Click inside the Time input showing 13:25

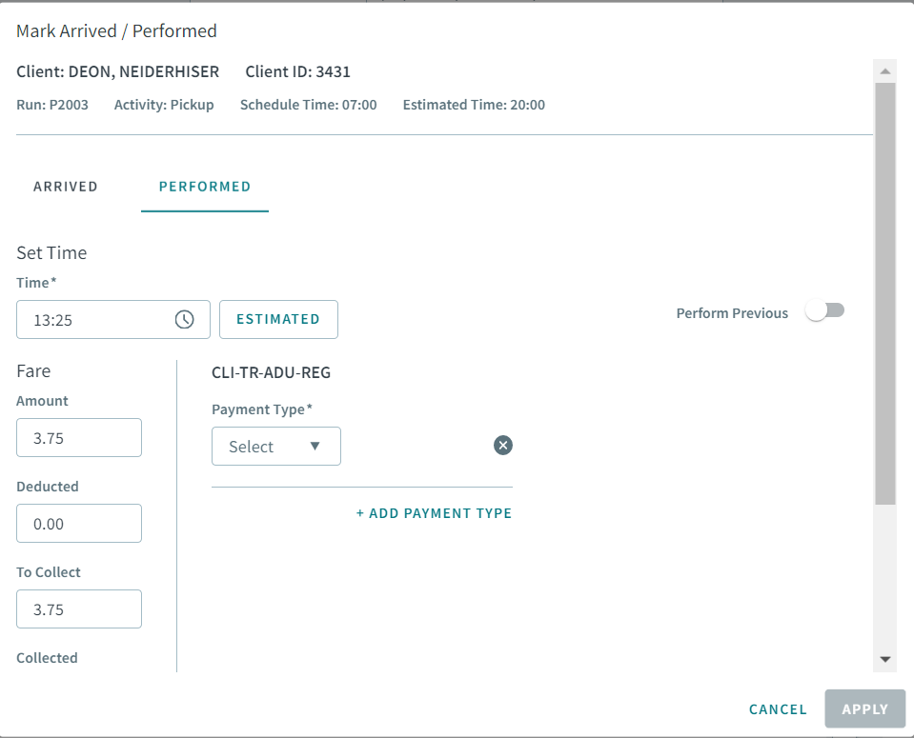point(95,319)
